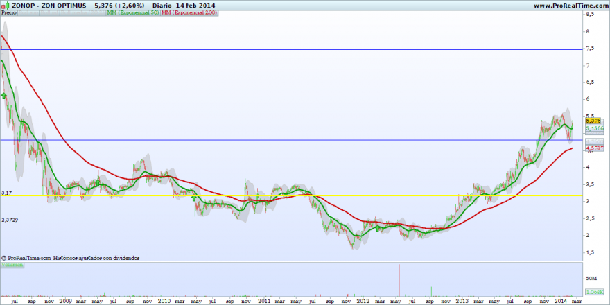Click the green arrow marker near may 2010
This screenshot has width=610, height=305.
(193, 198)
